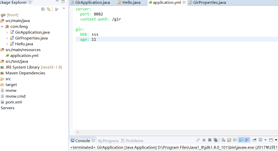Click the port value 8082
This screenshot has height=151, width=278.
[x=98, y=14]
